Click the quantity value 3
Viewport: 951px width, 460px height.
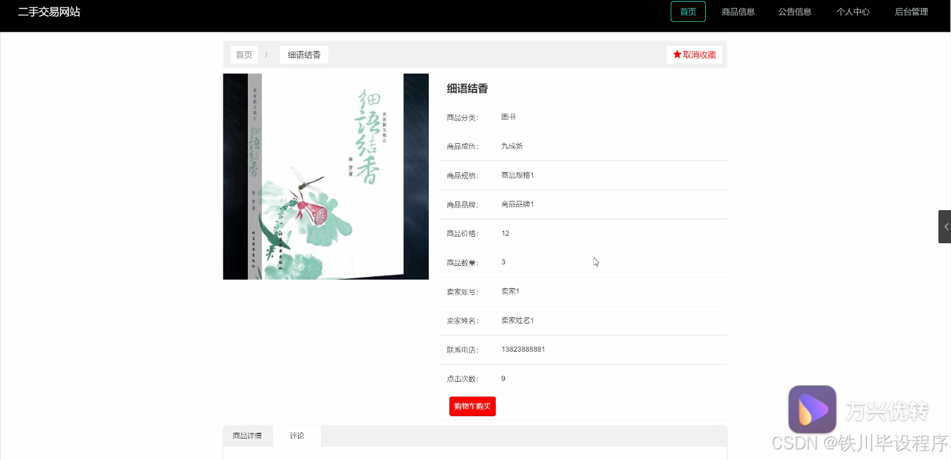click(503, 262)
